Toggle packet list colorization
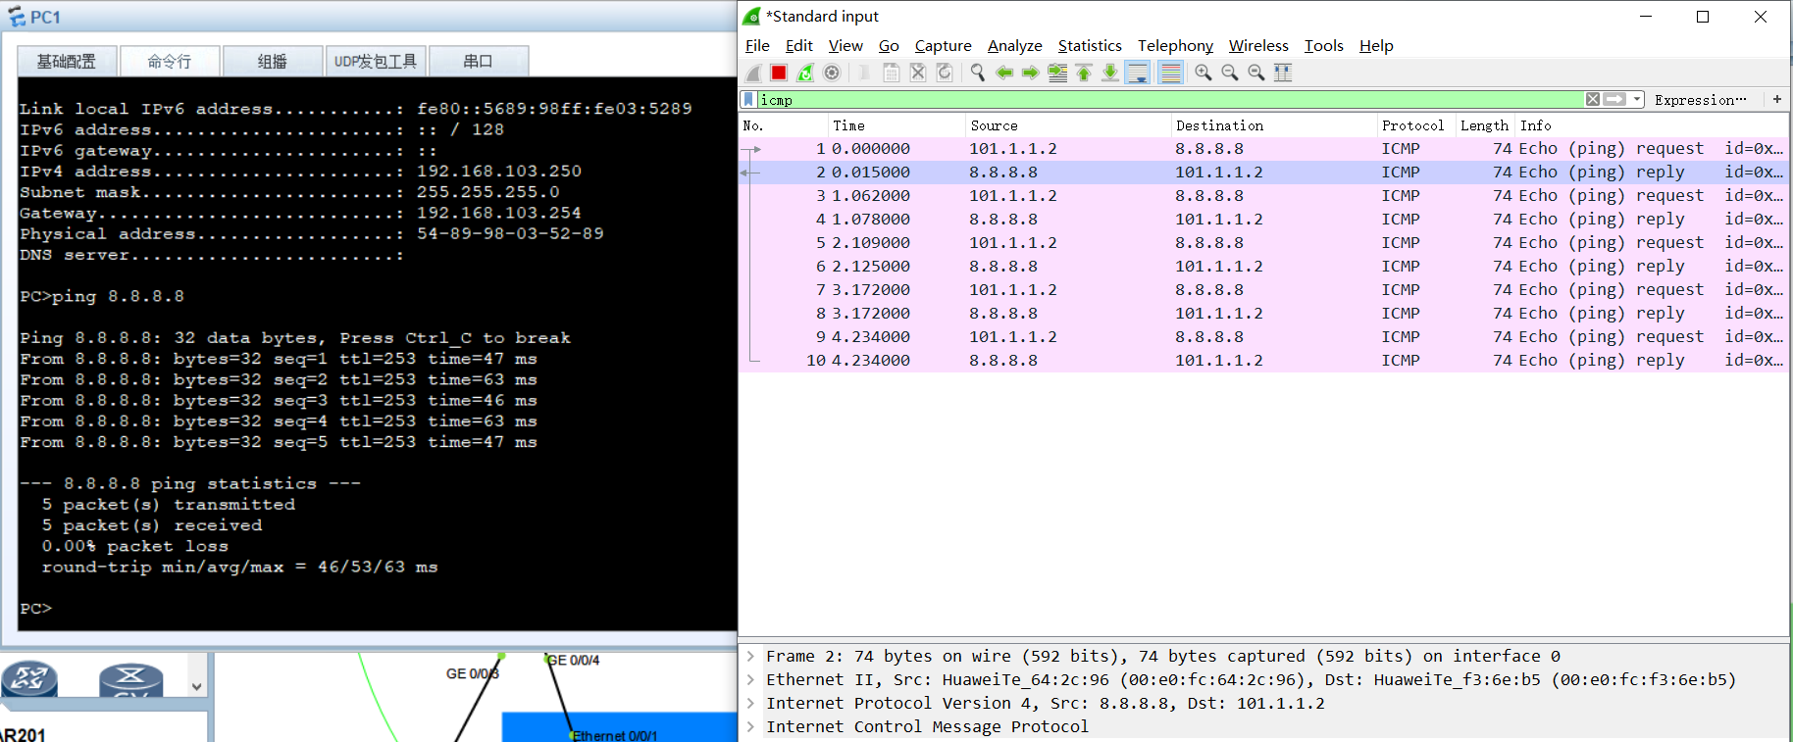Image resolution: width=1793 pixels, height=742 pixels. pos(1170,73)
